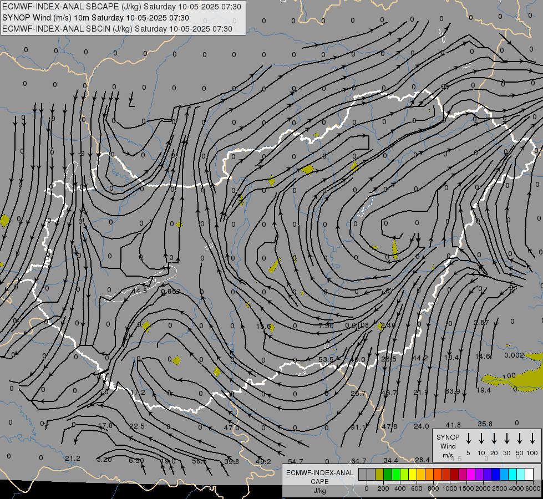Click the 91.1 value on the map
The image size is (543, 499).
click(x=358, y=427)
